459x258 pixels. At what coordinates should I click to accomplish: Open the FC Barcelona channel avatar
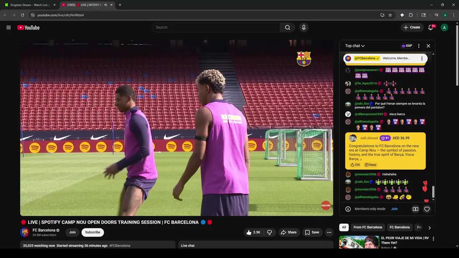(25, 232)
